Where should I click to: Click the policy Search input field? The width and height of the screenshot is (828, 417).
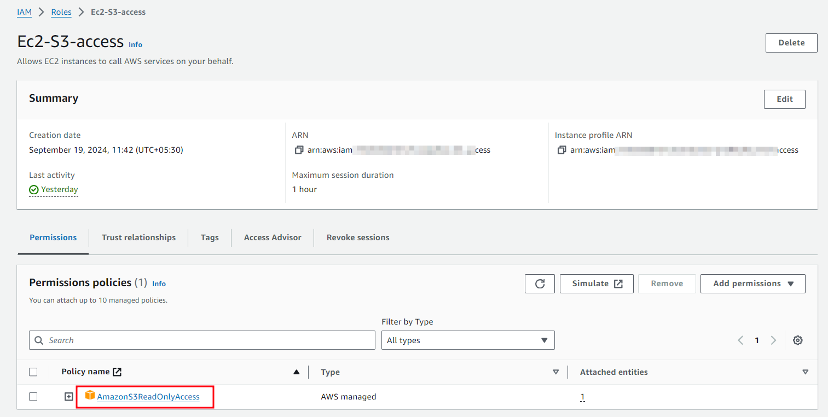tap(202, 340)
